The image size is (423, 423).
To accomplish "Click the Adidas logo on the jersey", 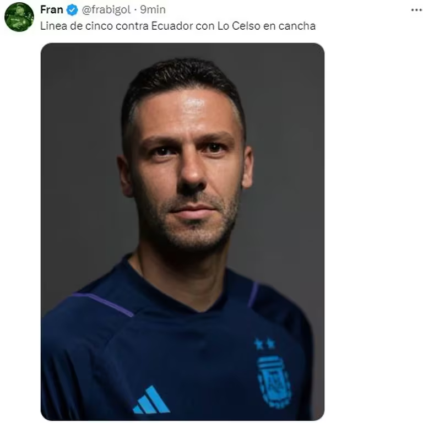I will pos(151,400).
